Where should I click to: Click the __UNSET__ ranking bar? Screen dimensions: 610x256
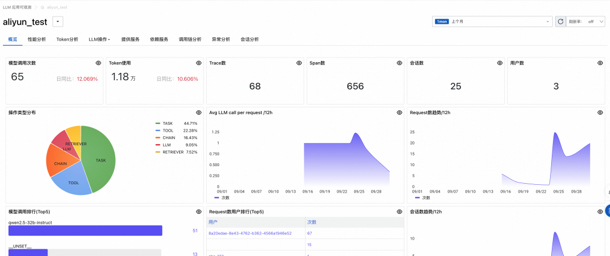click(x=28, y=253)
